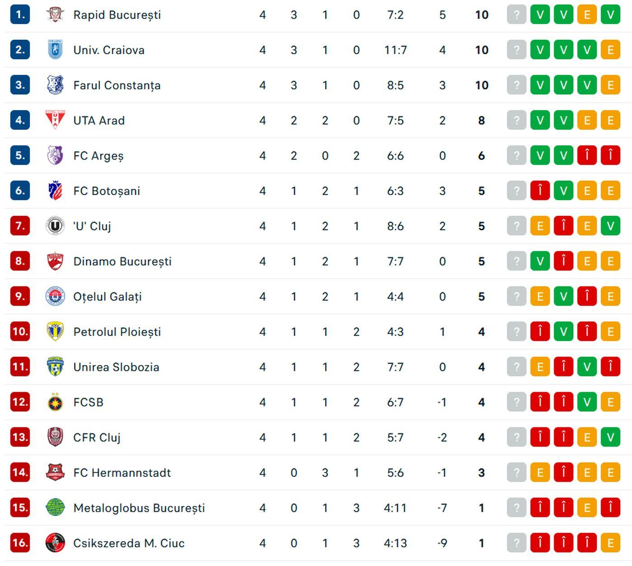Click the Dinamo București red crest
The width and height of the screenshot is (632, 566).
(x=55, y=261)
